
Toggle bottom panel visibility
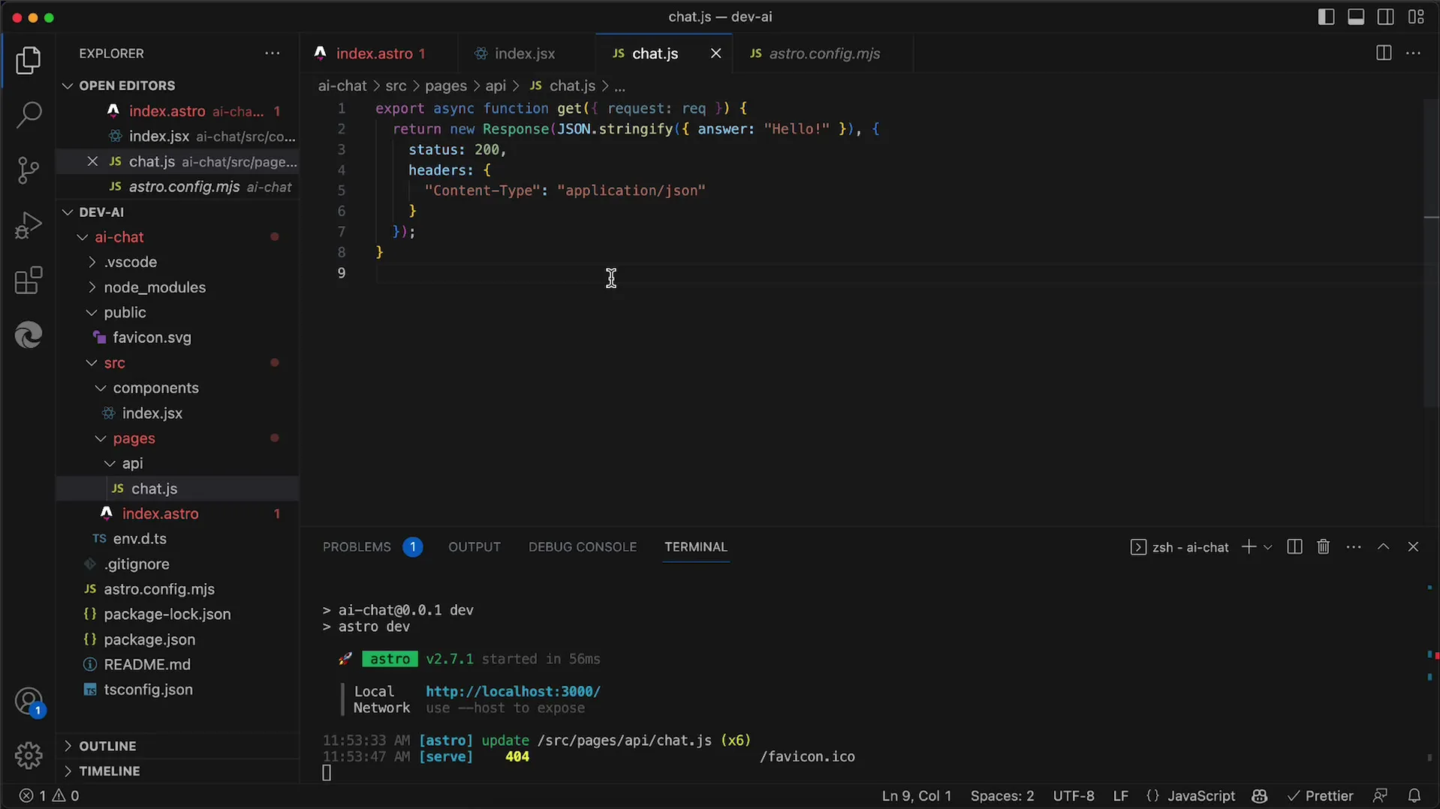(x=1356, y=17)
